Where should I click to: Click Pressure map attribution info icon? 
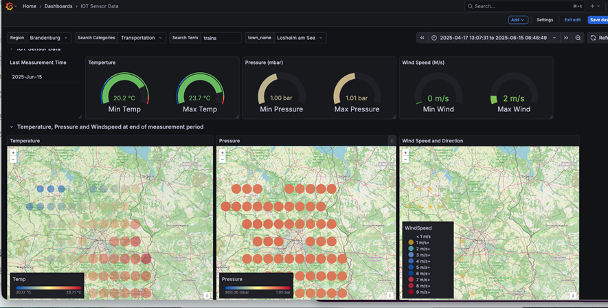(x=390, y=296)
